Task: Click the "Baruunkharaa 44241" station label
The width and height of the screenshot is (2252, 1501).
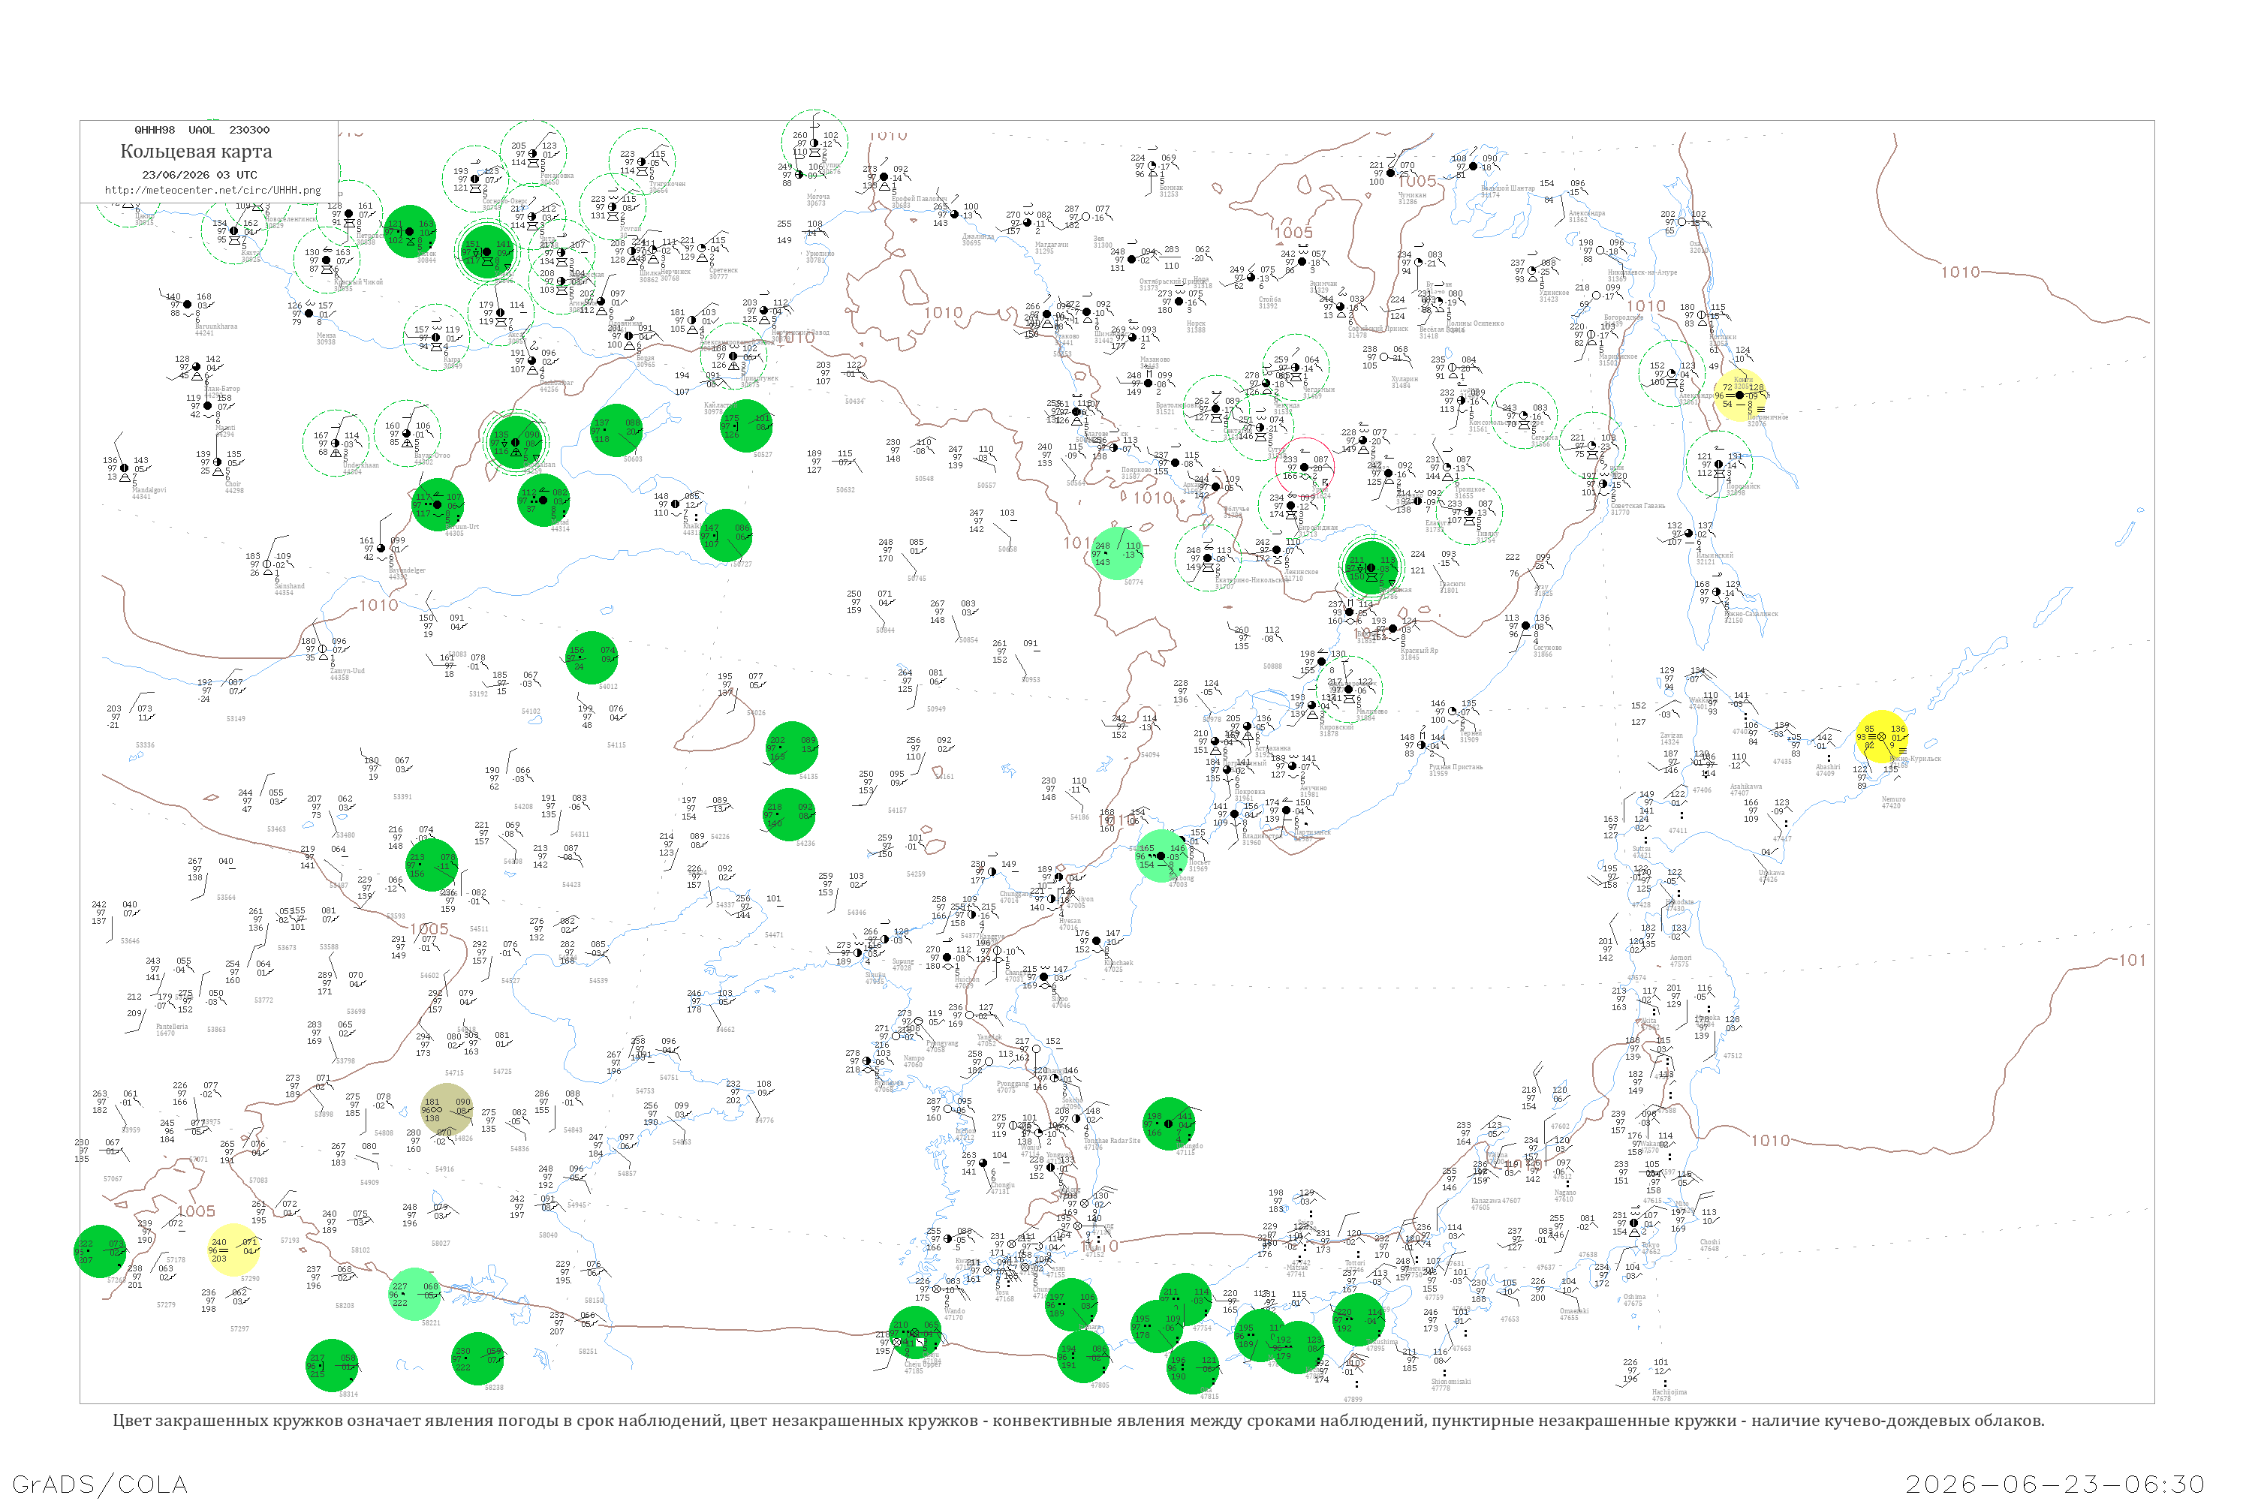Action: [x=216, y=329]
